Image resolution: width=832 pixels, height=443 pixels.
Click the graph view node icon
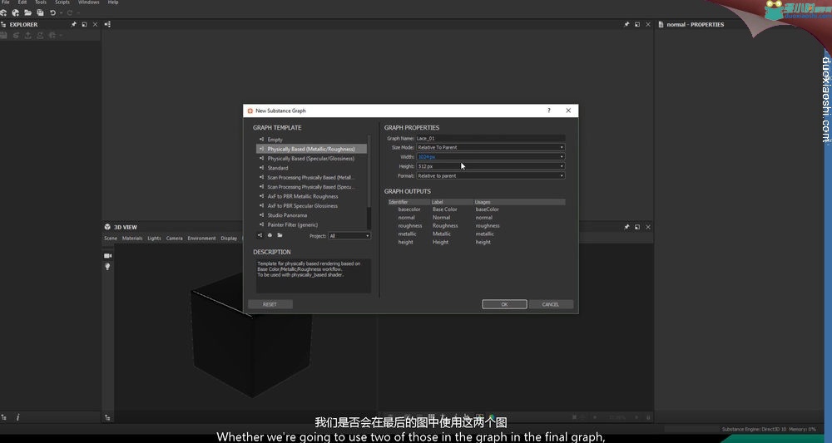[x=107, y=24]
